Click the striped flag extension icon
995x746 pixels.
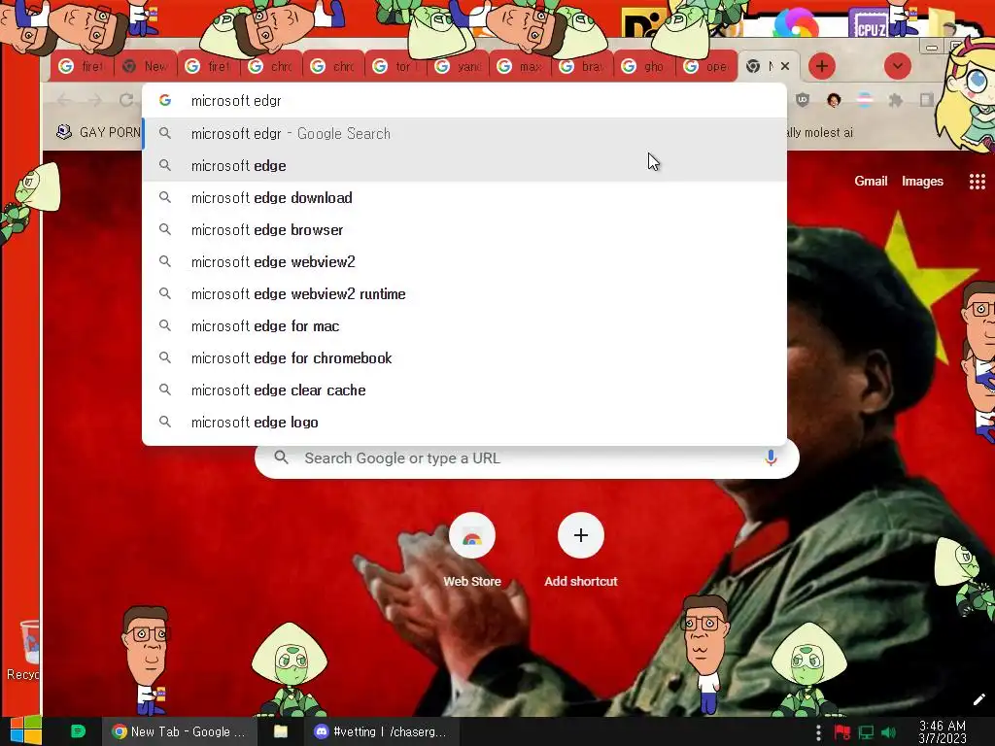pos(864,100)
